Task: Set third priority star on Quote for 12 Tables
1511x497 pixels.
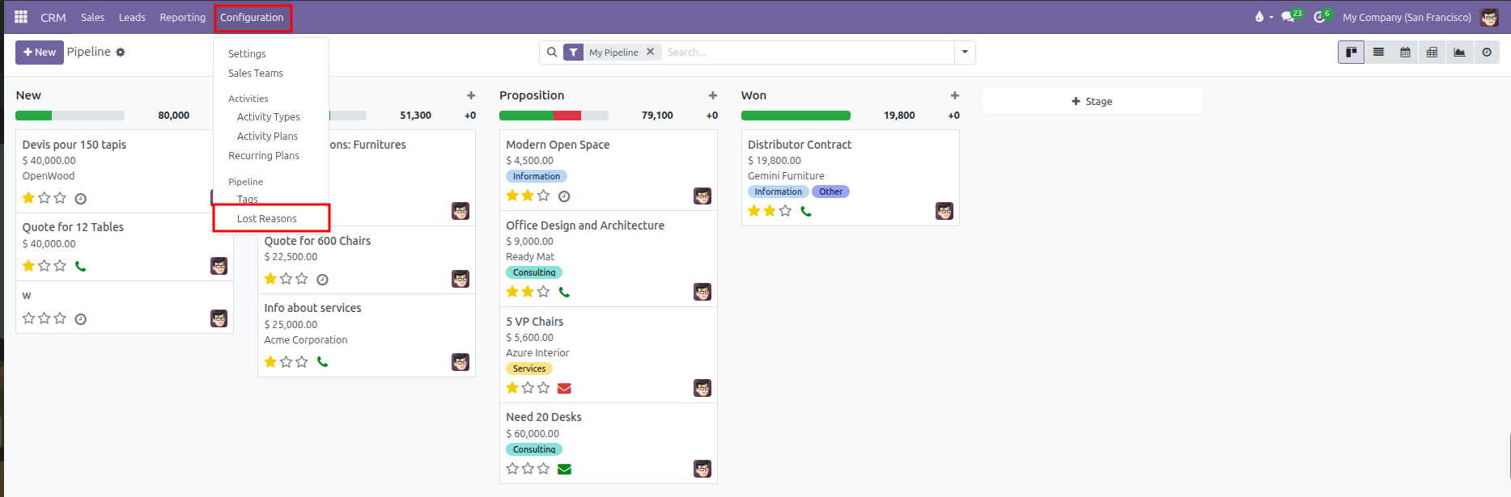Action: click(60, 266)
